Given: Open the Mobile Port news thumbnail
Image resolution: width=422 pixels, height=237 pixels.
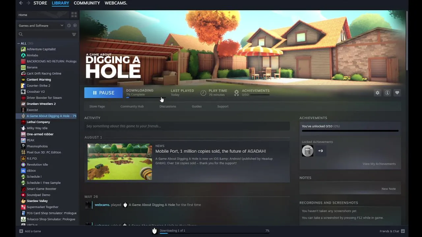Looking at the screenshot, I should pos(120,162).
